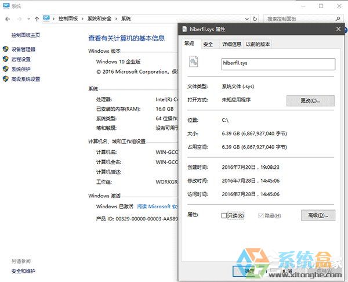Switch to the 详细信息 tab
This screenshot has width=348, height=282.
pyautogui.click(x=231, y=45)
